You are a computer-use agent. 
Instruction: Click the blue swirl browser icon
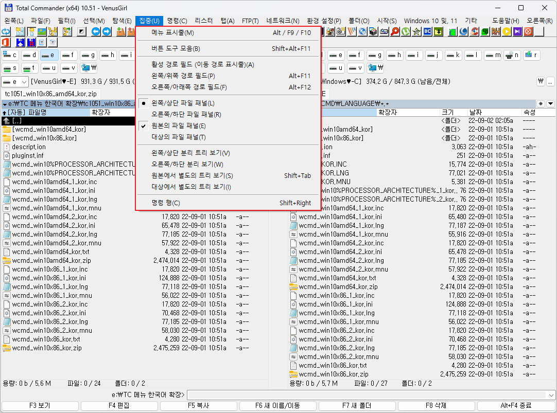(463, 32)
